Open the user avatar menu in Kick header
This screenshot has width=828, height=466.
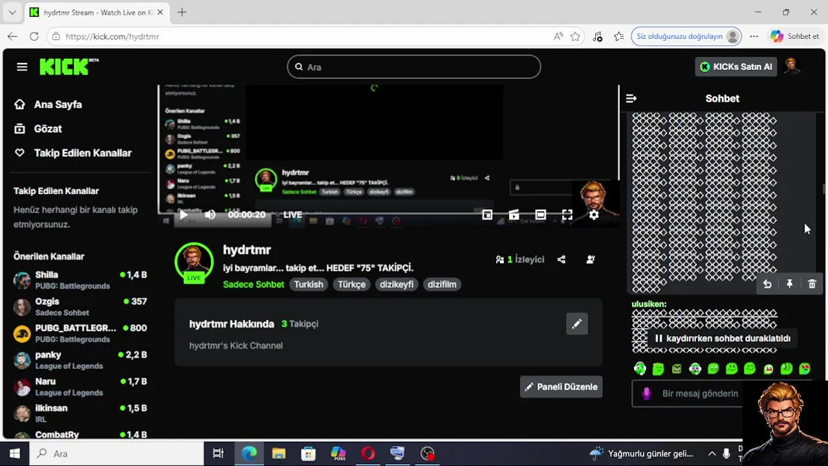pos(791,66)
